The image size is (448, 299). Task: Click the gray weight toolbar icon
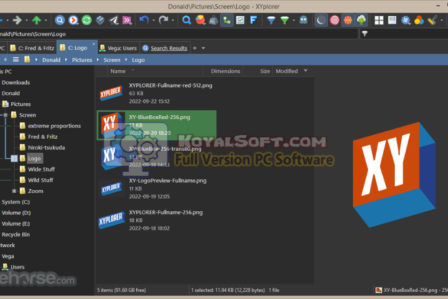[213, 21]
